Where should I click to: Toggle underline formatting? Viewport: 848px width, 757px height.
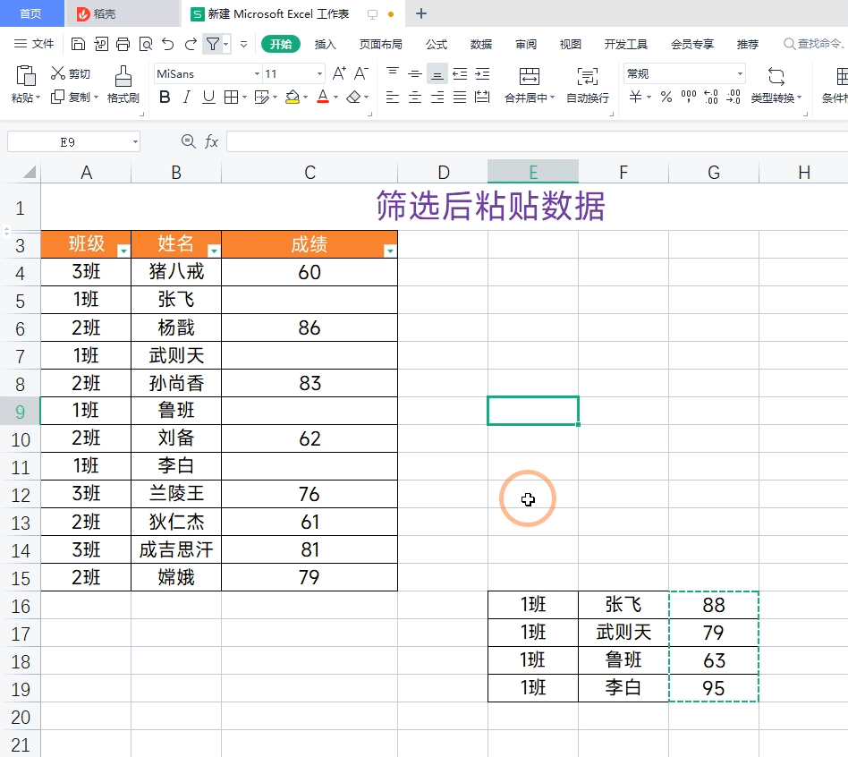click(208, 97)
